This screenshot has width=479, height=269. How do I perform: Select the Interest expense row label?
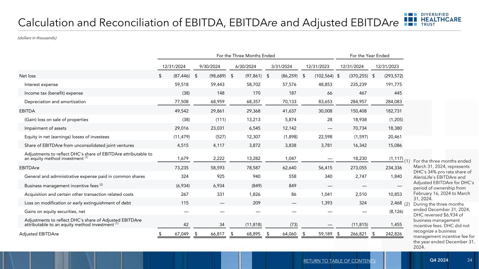[41, 84]
